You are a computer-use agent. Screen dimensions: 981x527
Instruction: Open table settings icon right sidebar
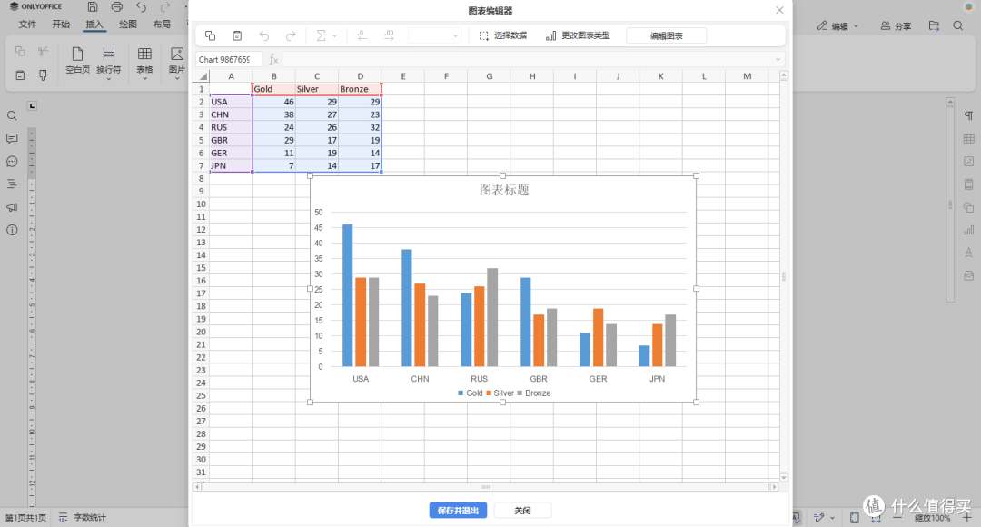(968, 138)
